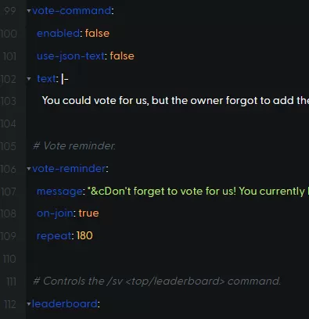Click line number 99 in gutter

[10, 11]
